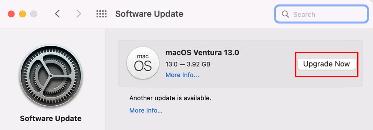Close the window with red button
The width and height of the screenshot is (373, 130).
point(11,14)
